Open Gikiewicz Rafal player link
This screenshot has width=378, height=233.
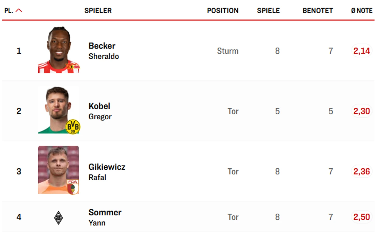coord(107,172)
